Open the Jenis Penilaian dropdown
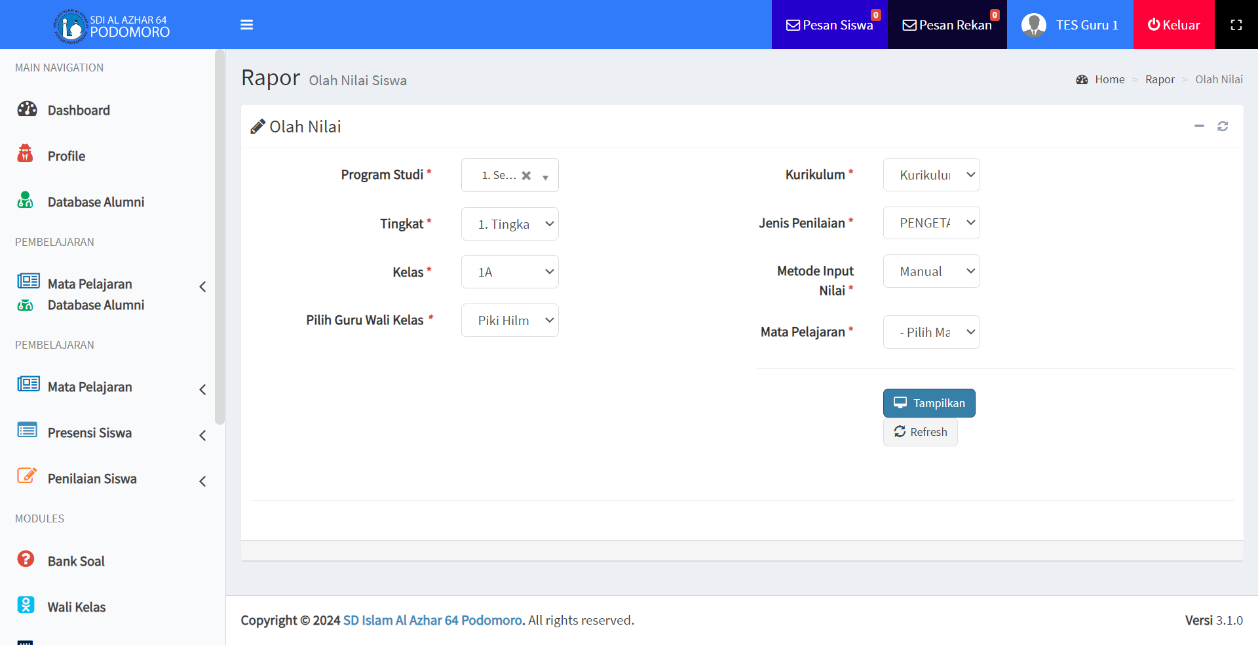 pos(931,223)
